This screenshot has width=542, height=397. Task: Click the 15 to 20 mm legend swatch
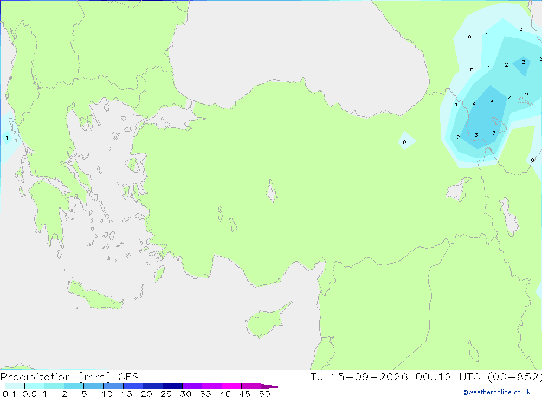click(x=133, y=386)
